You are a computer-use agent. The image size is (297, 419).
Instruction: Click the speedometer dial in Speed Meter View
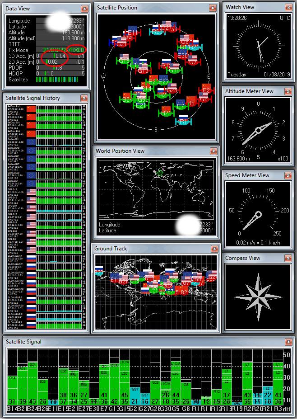pos(258,211)
